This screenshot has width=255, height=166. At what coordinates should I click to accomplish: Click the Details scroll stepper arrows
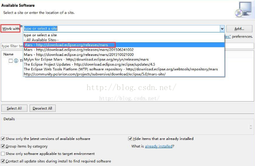click(x=251, y=127)
